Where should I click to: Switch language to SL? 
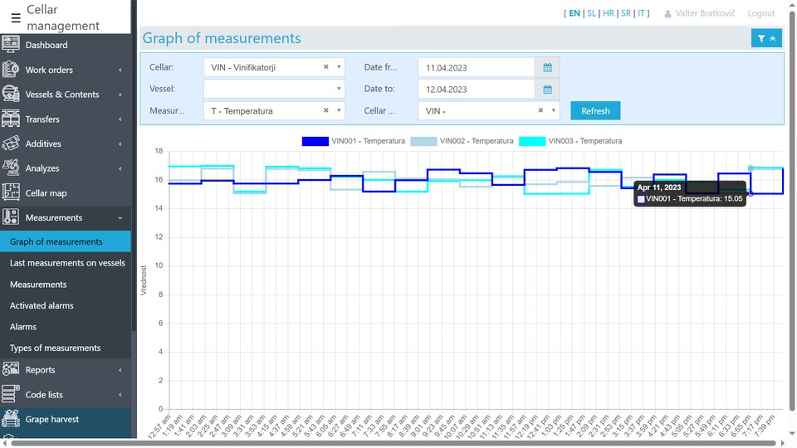[591, 13]
